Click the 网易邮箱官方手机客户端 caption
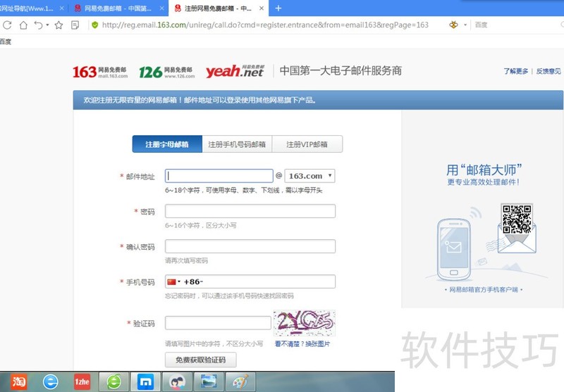564x392 pixels. (x=484, y=289)
